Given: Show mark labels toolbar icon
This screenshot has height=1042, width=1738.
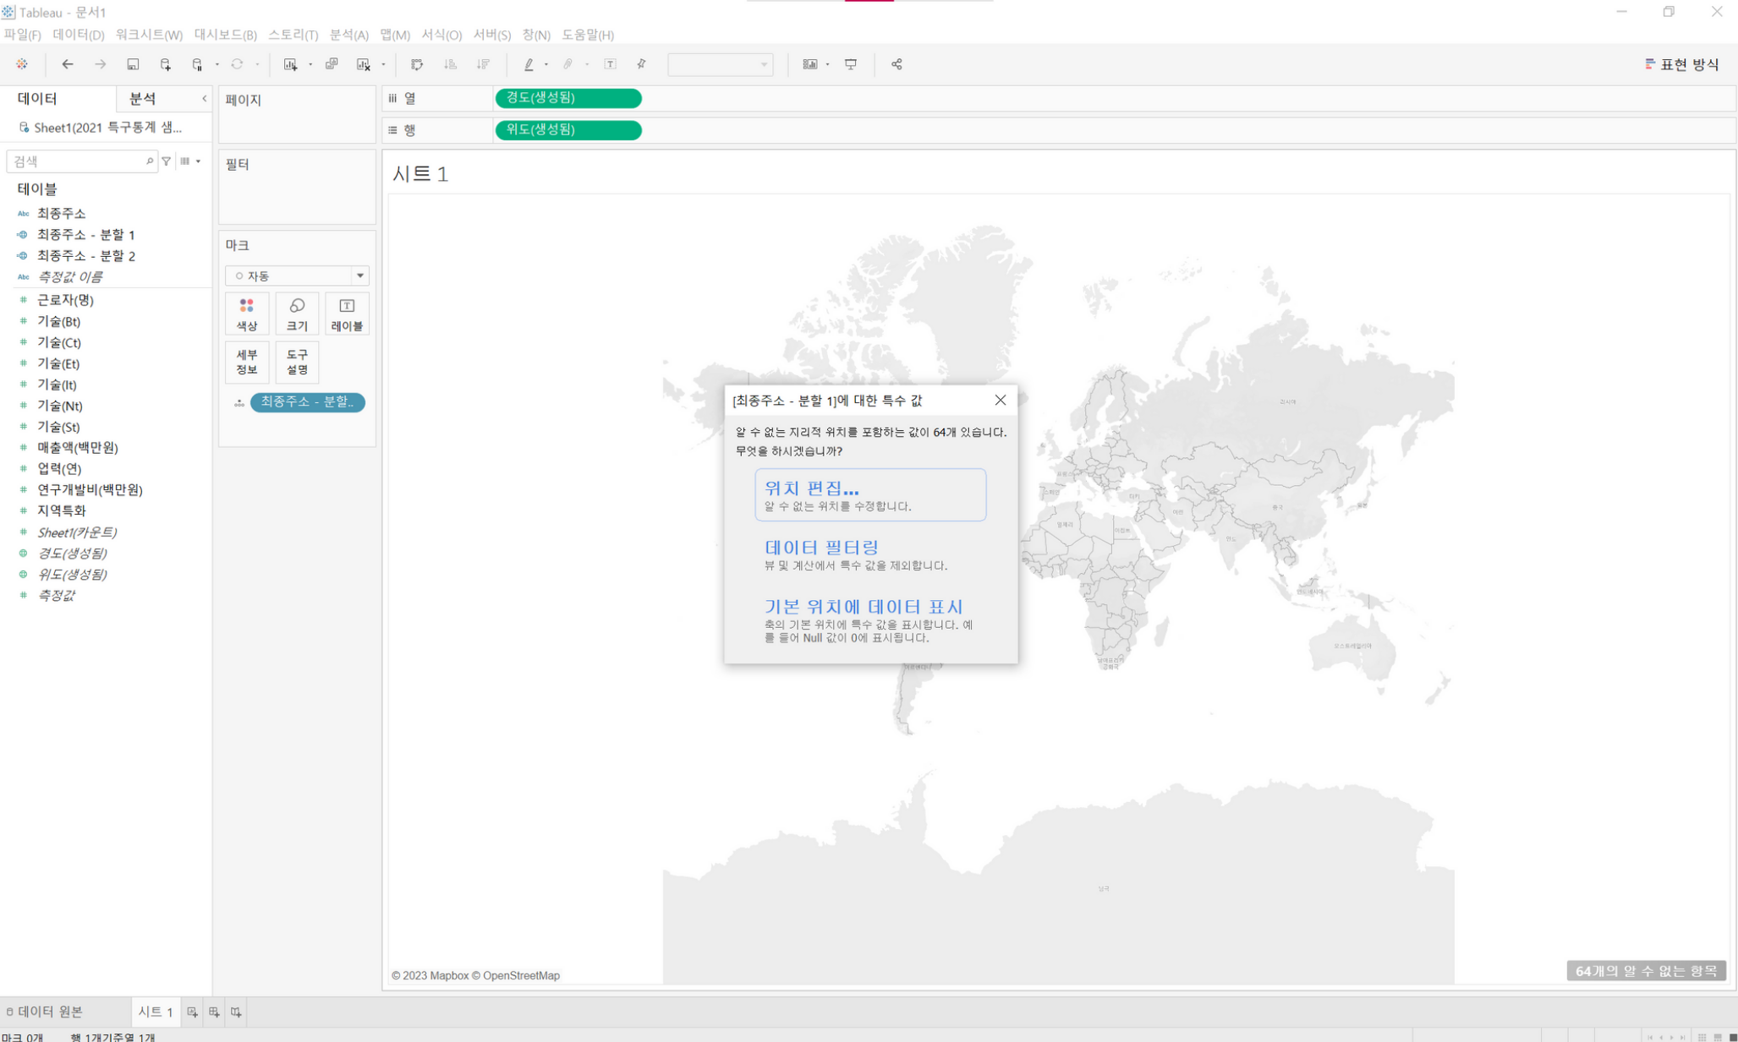Looking at the screenshot, I should coord(610,64).
